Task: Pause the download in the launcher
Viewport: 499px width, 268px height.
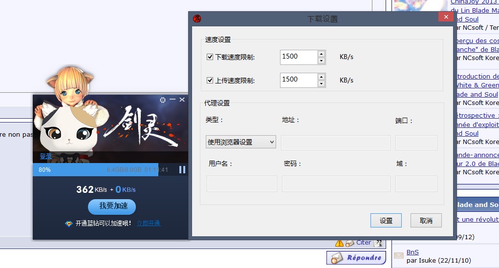Action: pos(182,170)
